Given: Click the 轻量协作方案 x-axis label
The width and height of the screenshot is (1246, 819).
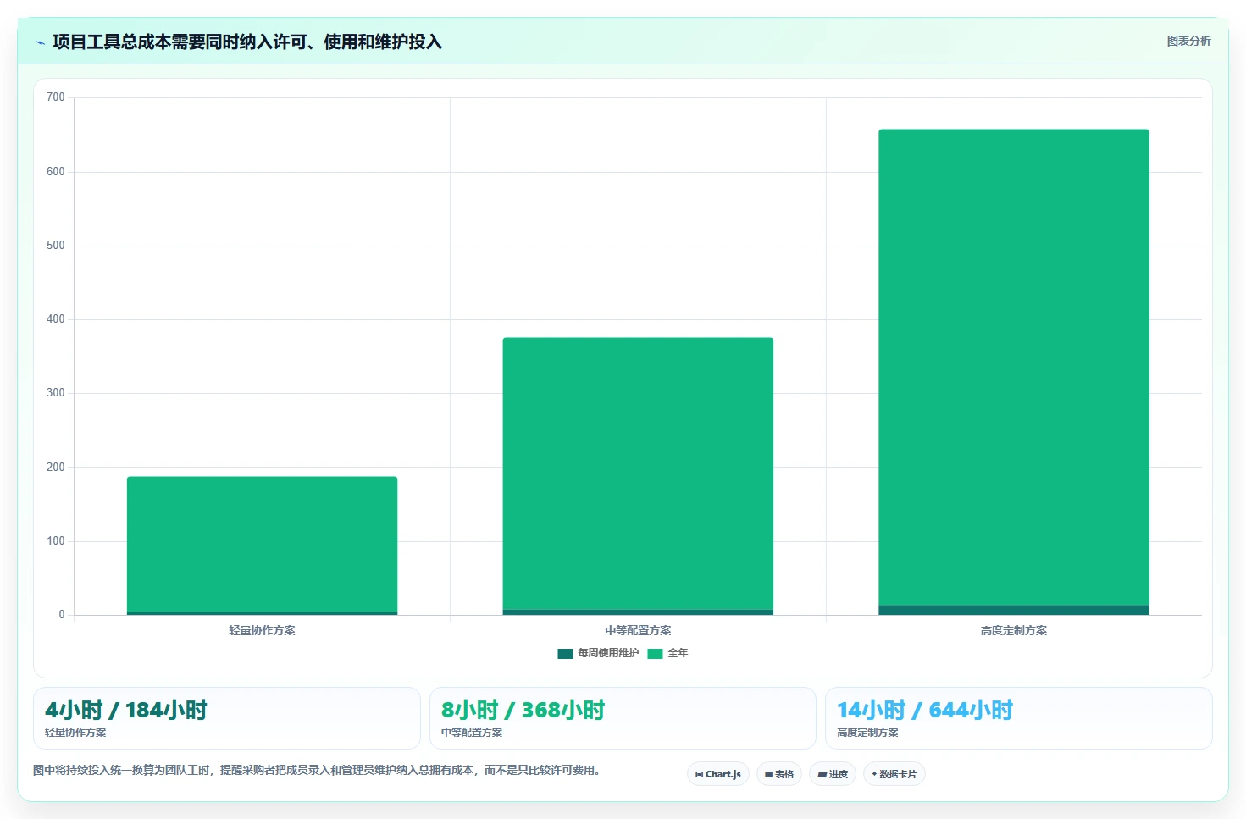Looking at the screenshot, I should (262, 630).
